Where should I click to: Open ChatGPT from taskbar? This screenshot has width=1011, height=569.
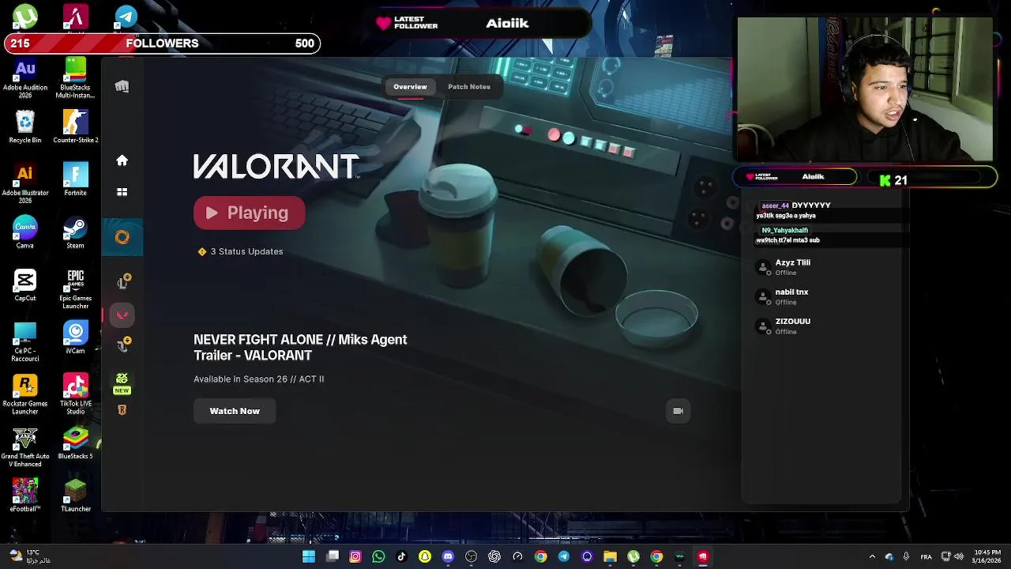tap(494, 556)
